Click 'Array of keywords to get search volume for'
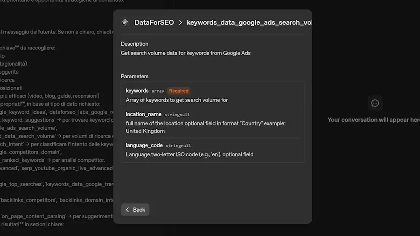Image resolution: width=420 pixels, height=236 pixels. pos(177,100)
